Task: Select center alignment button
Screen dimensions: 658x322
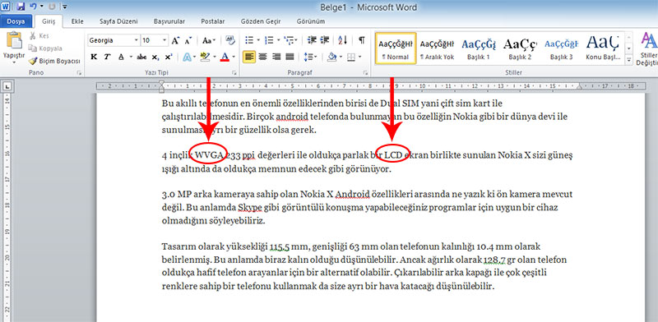Action: pyautogui.click(x=262, y=57)
